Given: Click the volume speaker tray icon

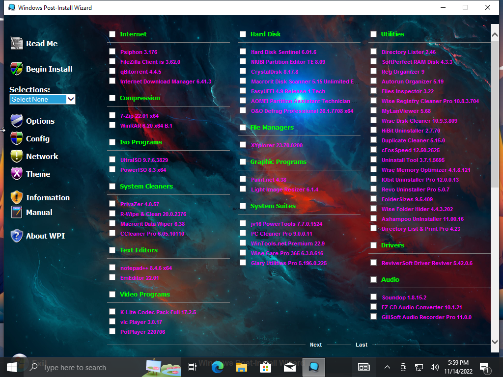Looking at the screenshot, I should coord(434,367).
